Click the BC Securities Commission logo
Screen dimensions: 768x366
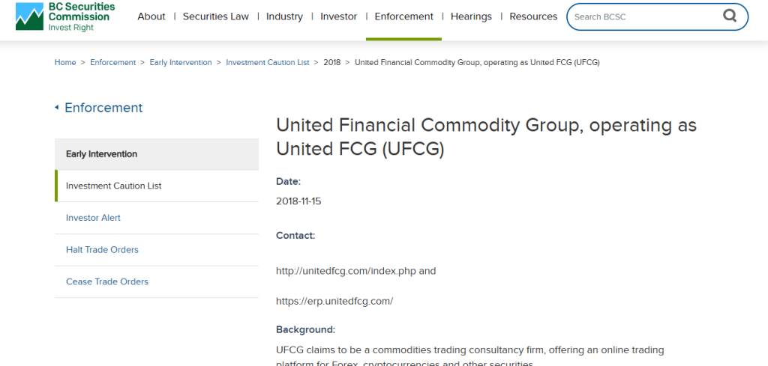(65, 16)
